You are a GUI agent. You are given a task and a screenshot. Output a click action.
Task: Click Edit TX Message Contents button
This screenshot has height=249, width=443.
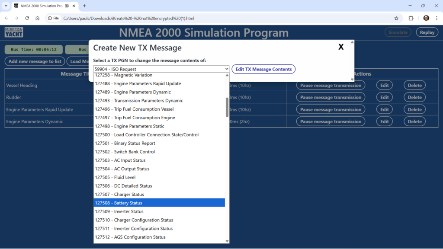[263, 69]
